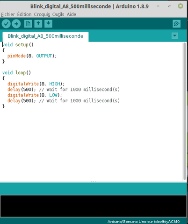Click the Verify sketch checkmark button
Image resolution: width=188 pixels, height=224 pixels.
pos(6,24)
